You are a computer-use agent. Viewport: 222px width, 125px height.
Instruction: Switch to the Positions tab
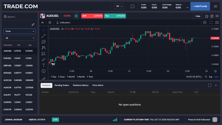(47, 85)
